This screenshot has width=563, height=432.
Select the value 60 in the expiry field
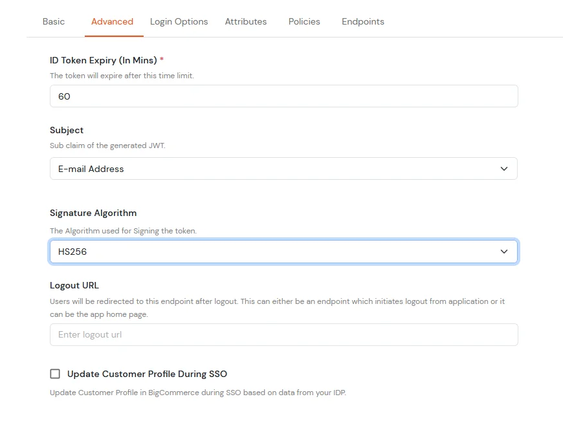click(63, 96)
